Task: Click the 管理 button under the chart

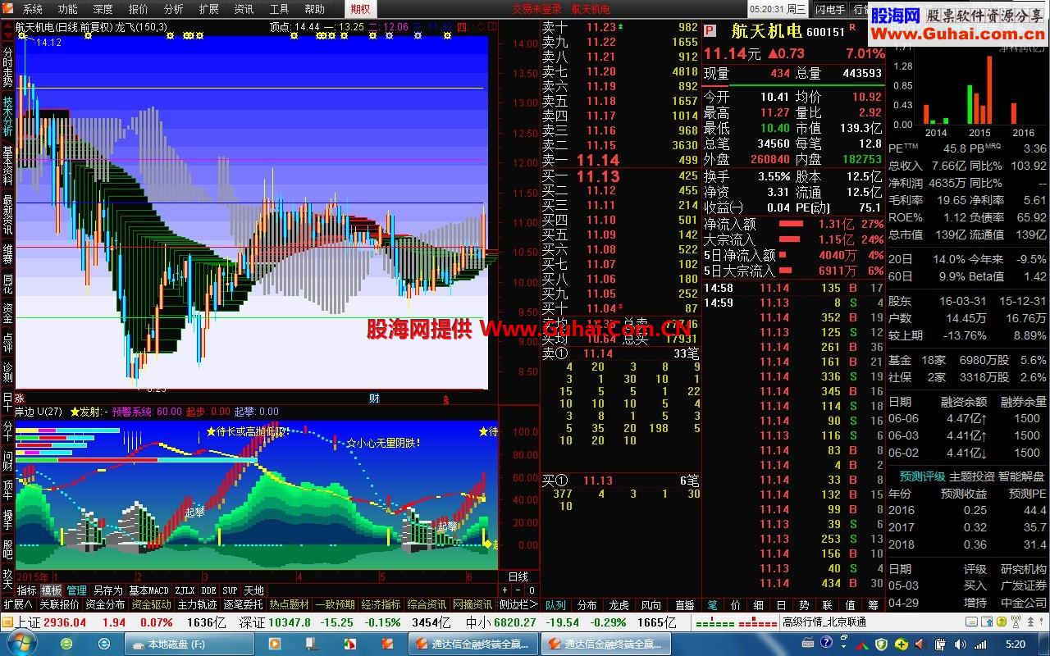Action: 76,590
